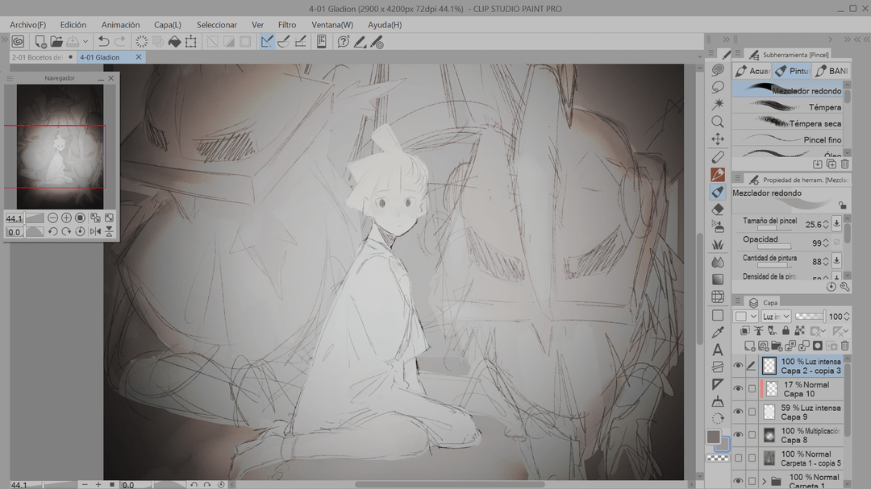The image size is (871, 489).
Task: Select the Lasso selection tool
Action: click(x=718, y=87)
